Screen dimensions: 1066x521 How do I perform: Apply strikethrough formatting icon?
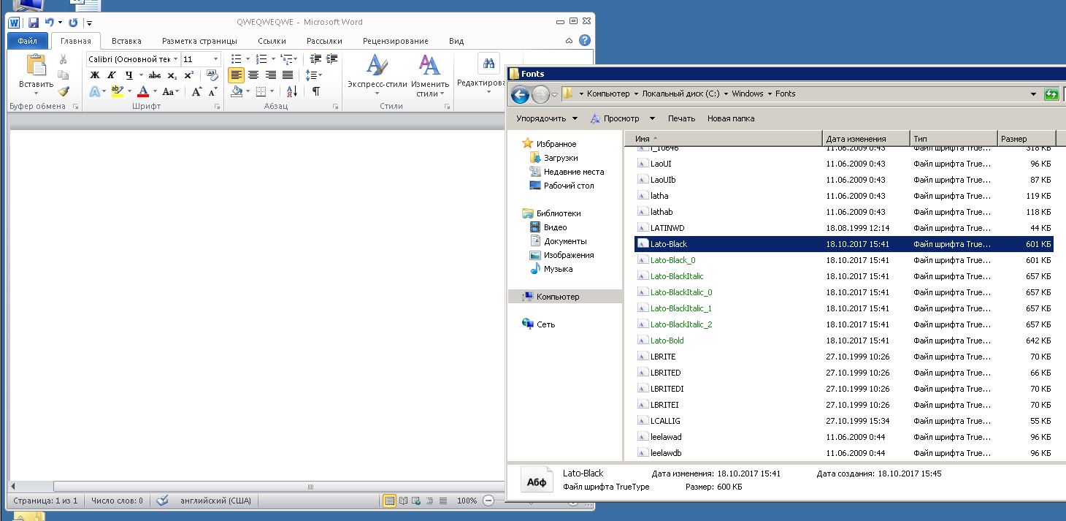tap(155, 75)
